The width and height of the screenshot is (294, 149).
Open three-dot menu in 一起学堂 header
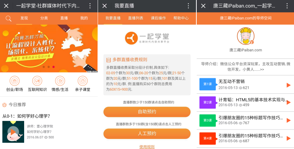[90, 6]
